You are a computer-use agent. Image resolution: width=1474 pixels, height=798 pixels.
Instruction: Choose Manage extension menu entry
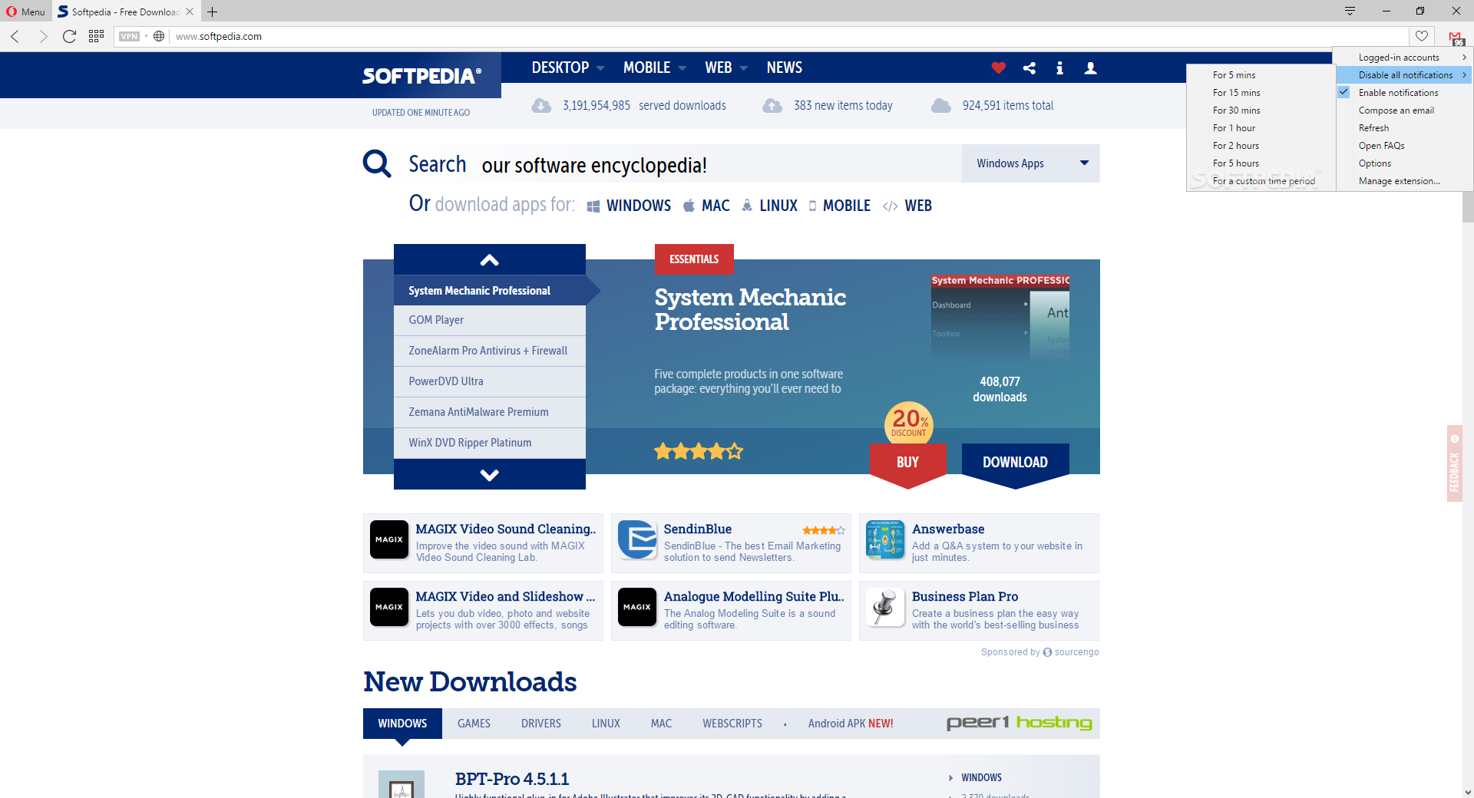pos(1404,180)
